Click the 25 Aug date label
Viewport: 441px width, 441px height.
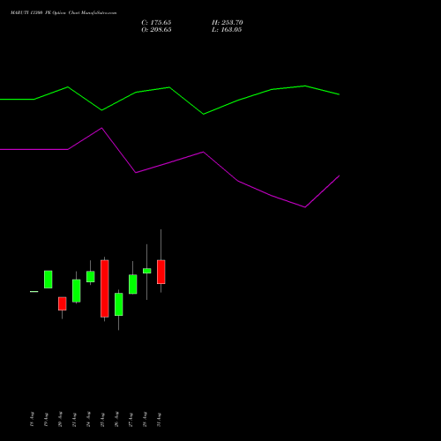pyautogui.click(x=102, y=419)
